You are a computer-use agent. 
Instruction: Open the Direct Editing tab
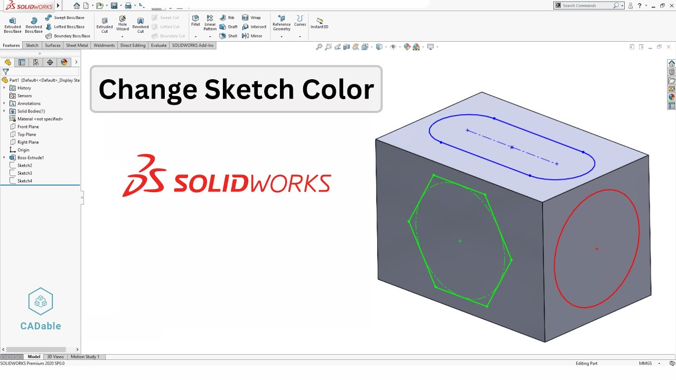pos(133,45)
